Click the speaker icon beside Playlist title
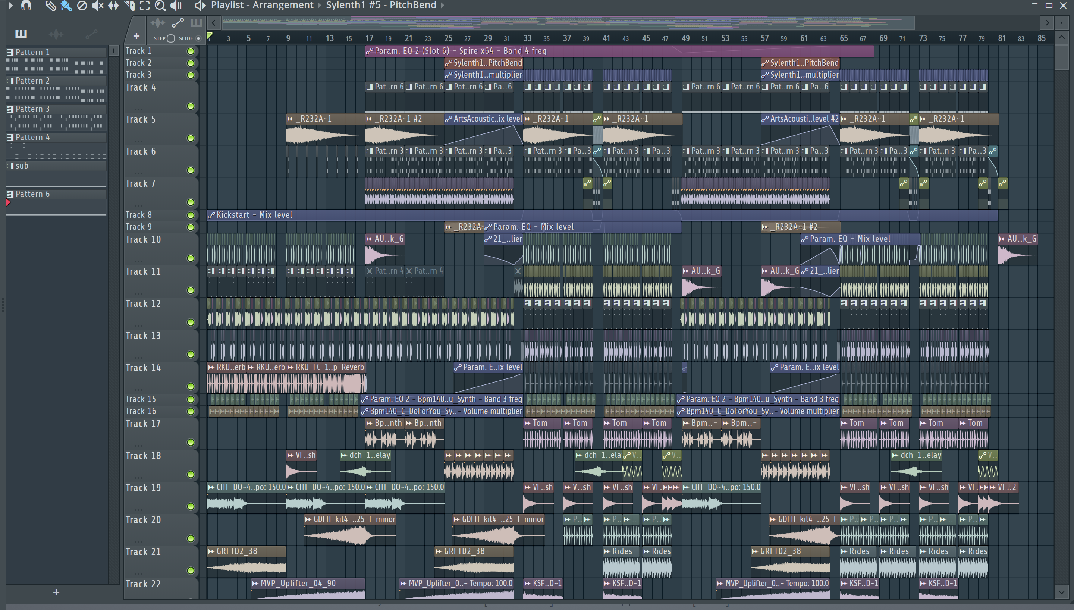The width and height of the screenshot is (1074, 610). (200, 6)
